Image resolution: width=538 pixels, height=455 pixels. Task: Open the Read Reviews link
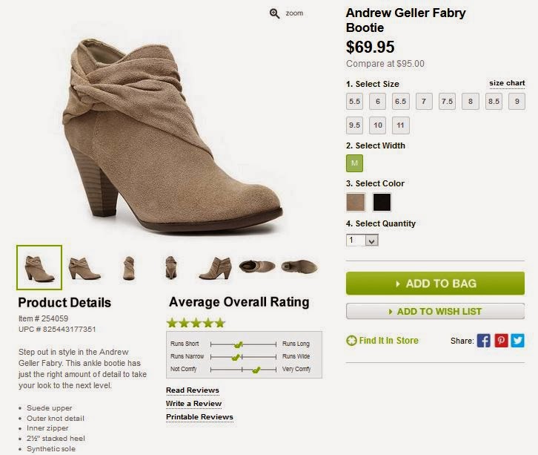pyautogui.click(x=193, y=390)
